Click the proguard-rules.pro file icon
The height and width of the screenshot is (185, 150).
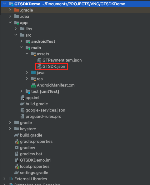22,116
